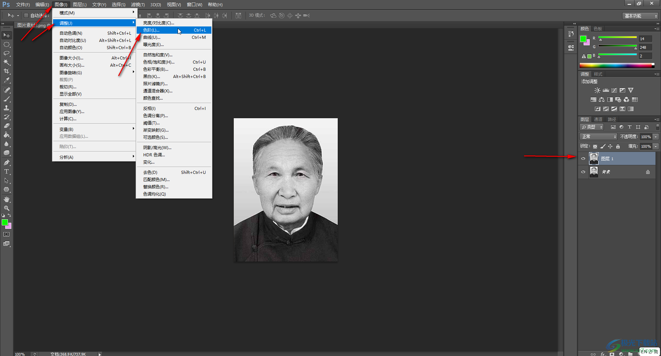The height and width of the screenshot is (356, 661).
Task: Open the layer filter 类型 dropdown
Action: [x=592, y=127]
